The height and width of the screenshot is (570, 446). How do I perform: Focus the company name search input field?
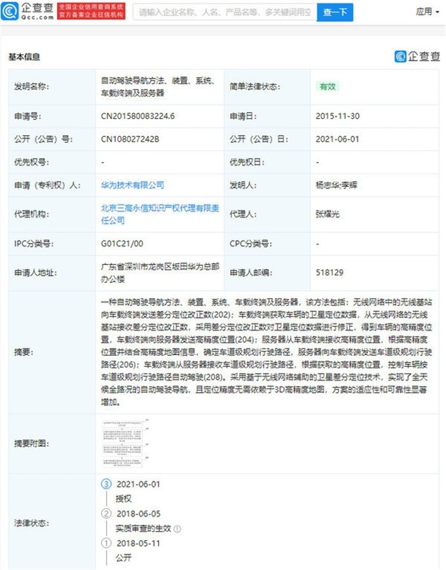pos(224,11)
